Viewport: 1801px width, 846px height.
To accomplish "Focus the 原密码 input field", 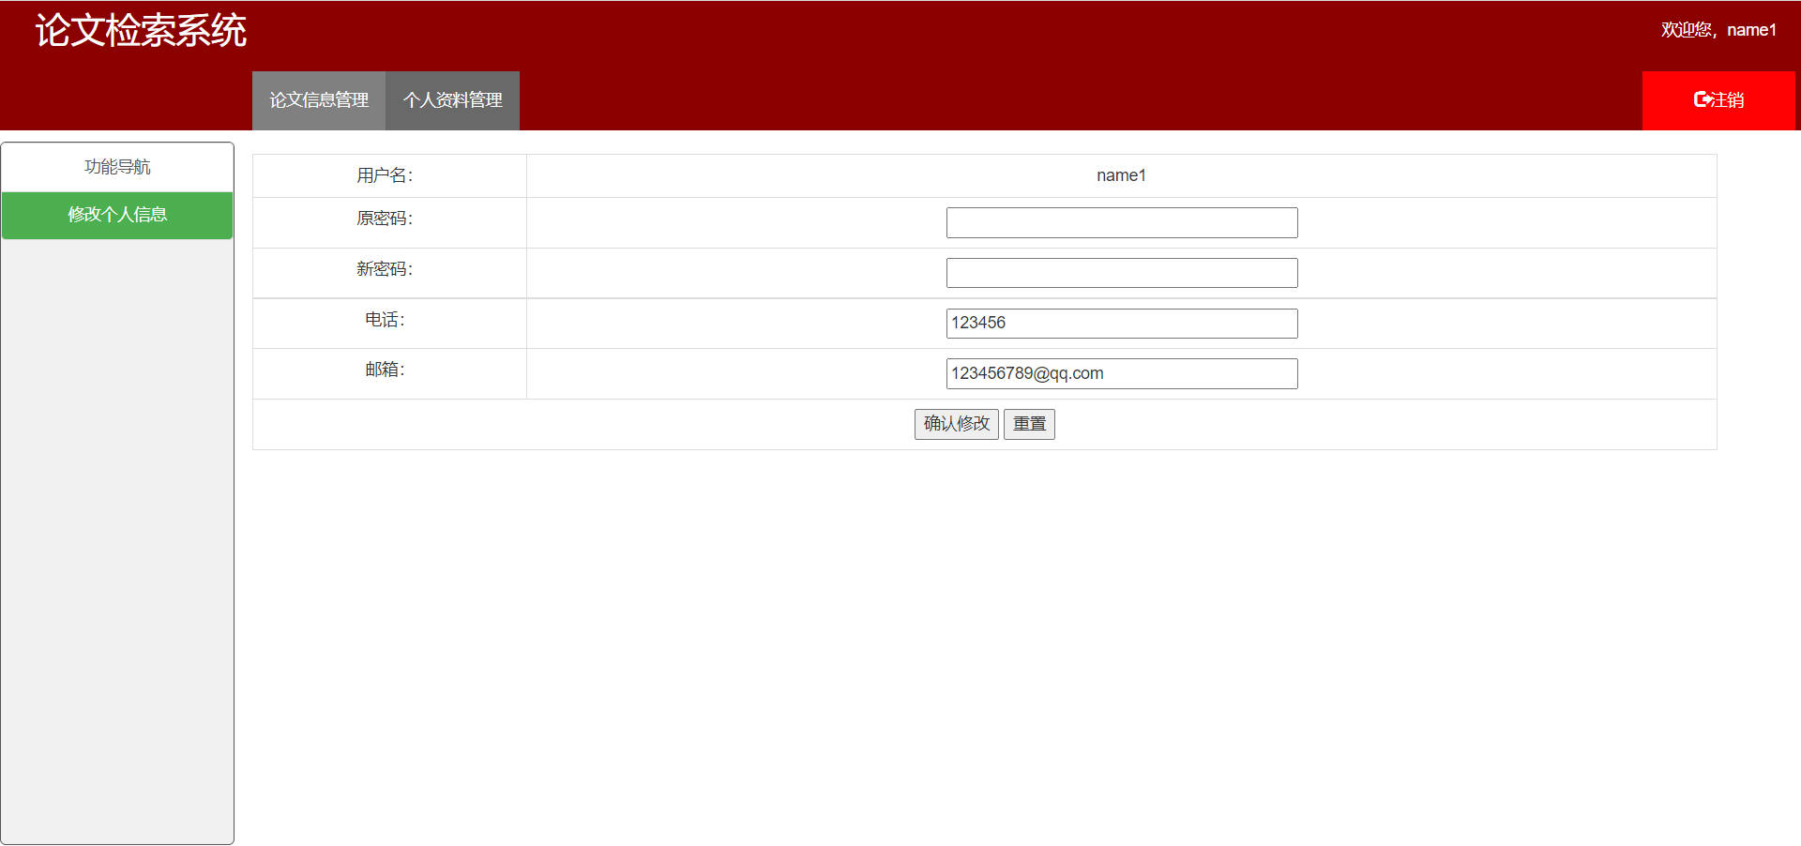I will (x=1121, y=223).
